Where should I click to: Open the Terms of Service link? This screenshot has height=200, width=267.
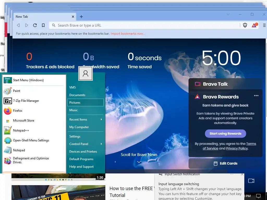(x=229, y=146)
